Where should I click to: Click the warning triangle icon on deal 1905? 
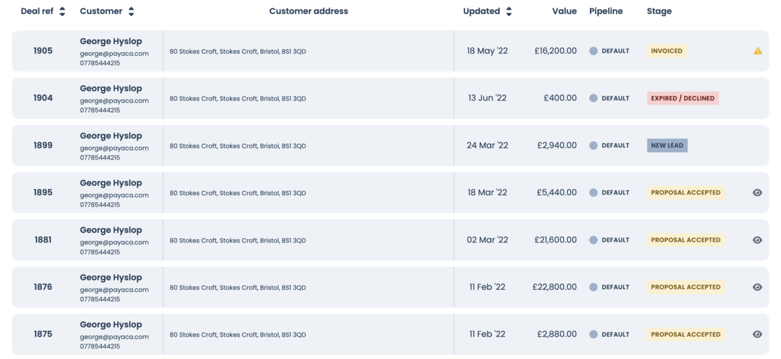click(757, 51)
